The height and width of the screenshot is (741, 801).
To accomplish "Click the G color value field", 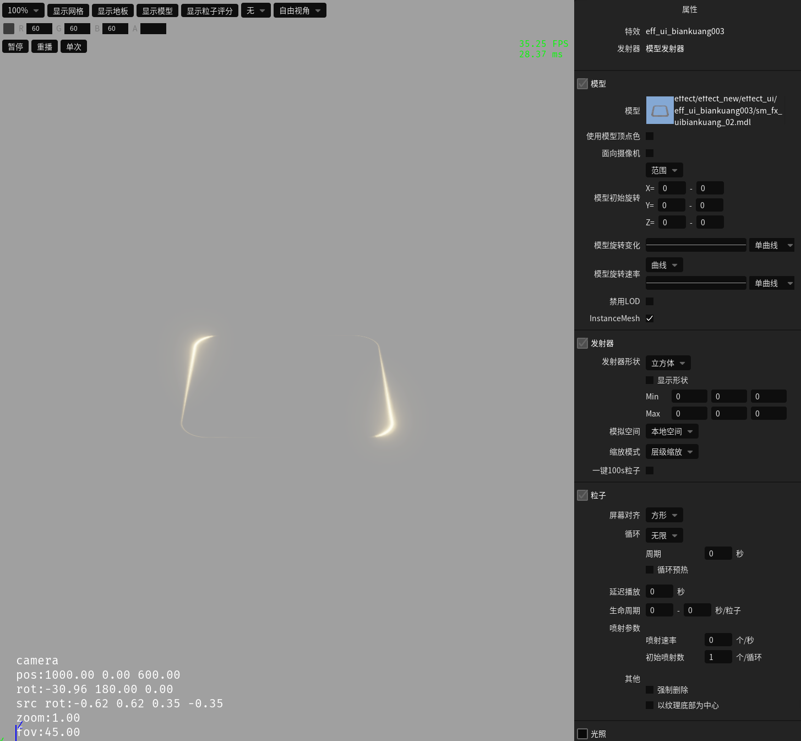I will pyautogui.click(x=77, y=29).
